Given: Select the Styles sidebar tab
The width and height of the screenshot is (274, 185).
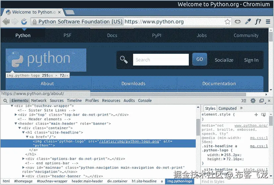Looking at the screenshot, I should [x=210, y=109].
